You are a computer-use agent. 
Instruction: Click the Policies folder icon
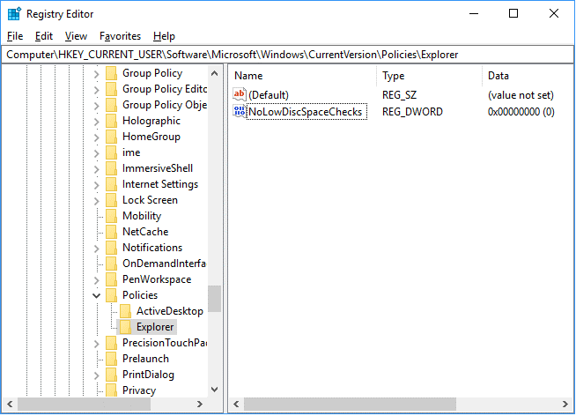click(x=111, y=295)
